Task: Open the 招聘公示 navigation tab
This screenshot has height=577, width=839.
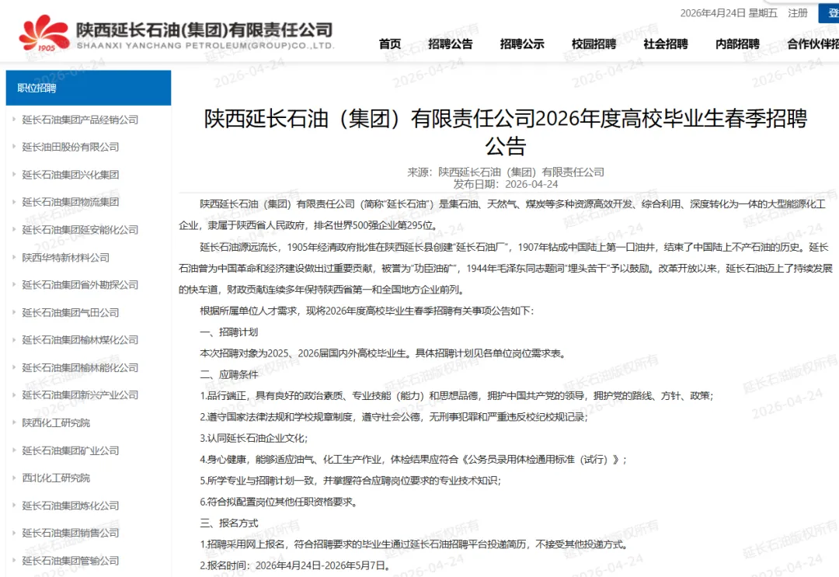Action: pos(522,43)
